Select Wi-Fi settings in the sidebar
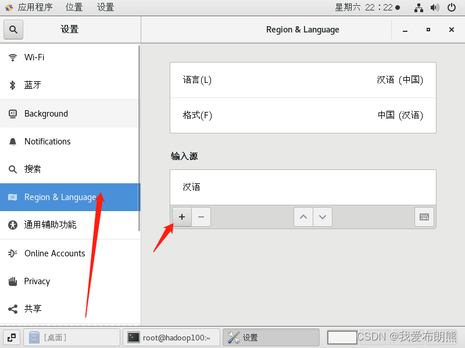This screenshot has width=465, height=348. [35, 57]
